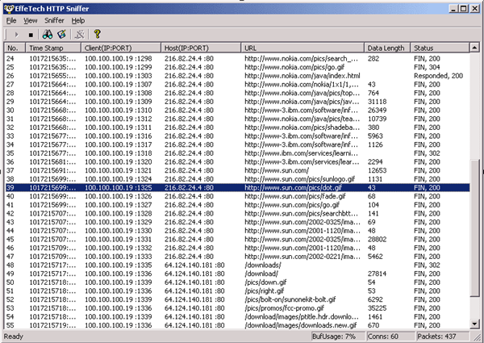Select the /download/images/downloads.new.gif row

click(238, 325)
